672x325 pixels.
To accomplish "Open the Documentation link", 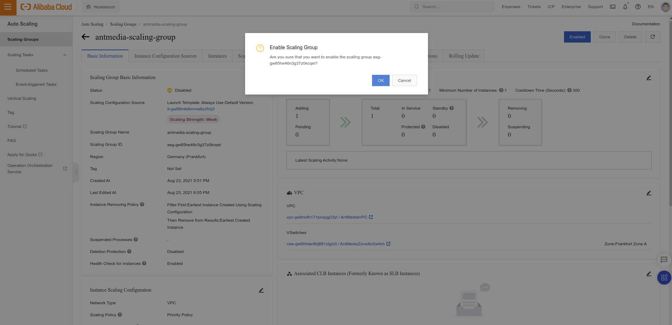I will coord(646,24).
